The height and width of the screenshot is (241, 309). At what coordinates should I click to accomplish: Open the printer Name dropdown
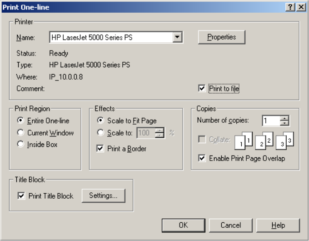(x=177, y=37)
